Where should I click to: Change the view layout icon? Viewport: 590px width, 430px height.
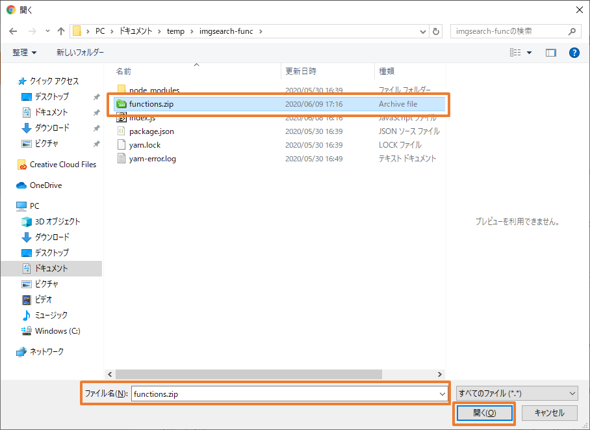pyautogui.click(x=515, y=53)
